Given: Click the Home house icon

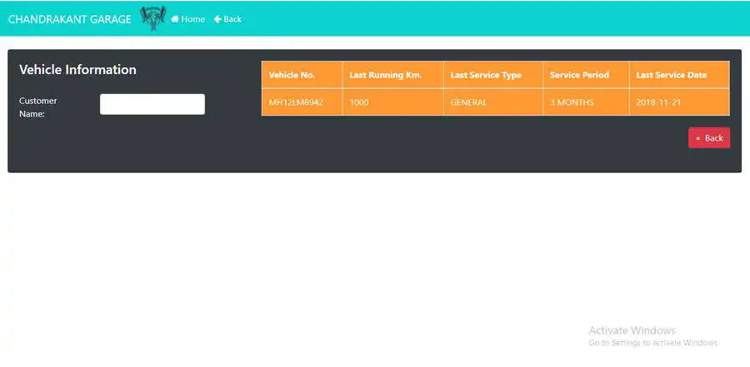Looking at the screenshot, I should (175, 19).
